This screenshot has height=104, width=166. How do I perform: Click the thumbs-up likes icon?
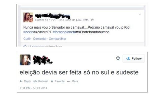coord(25,46)
